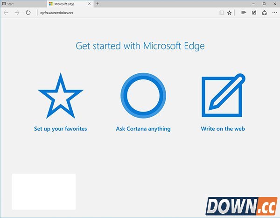The height and width of the screenshot is (218, 280).
Task: Make a Web Note pencil icon in toolbar
Action: (x=254, y=13)
